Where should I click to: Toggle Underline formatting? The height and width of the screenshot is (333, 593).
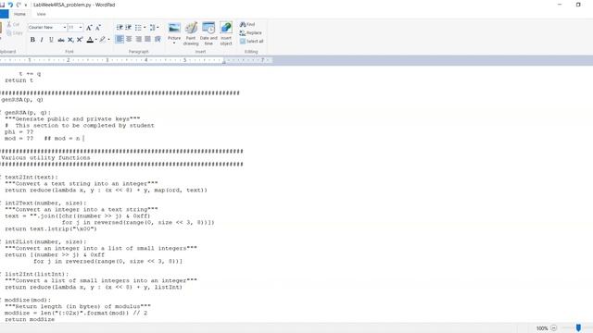click(51, 40)
